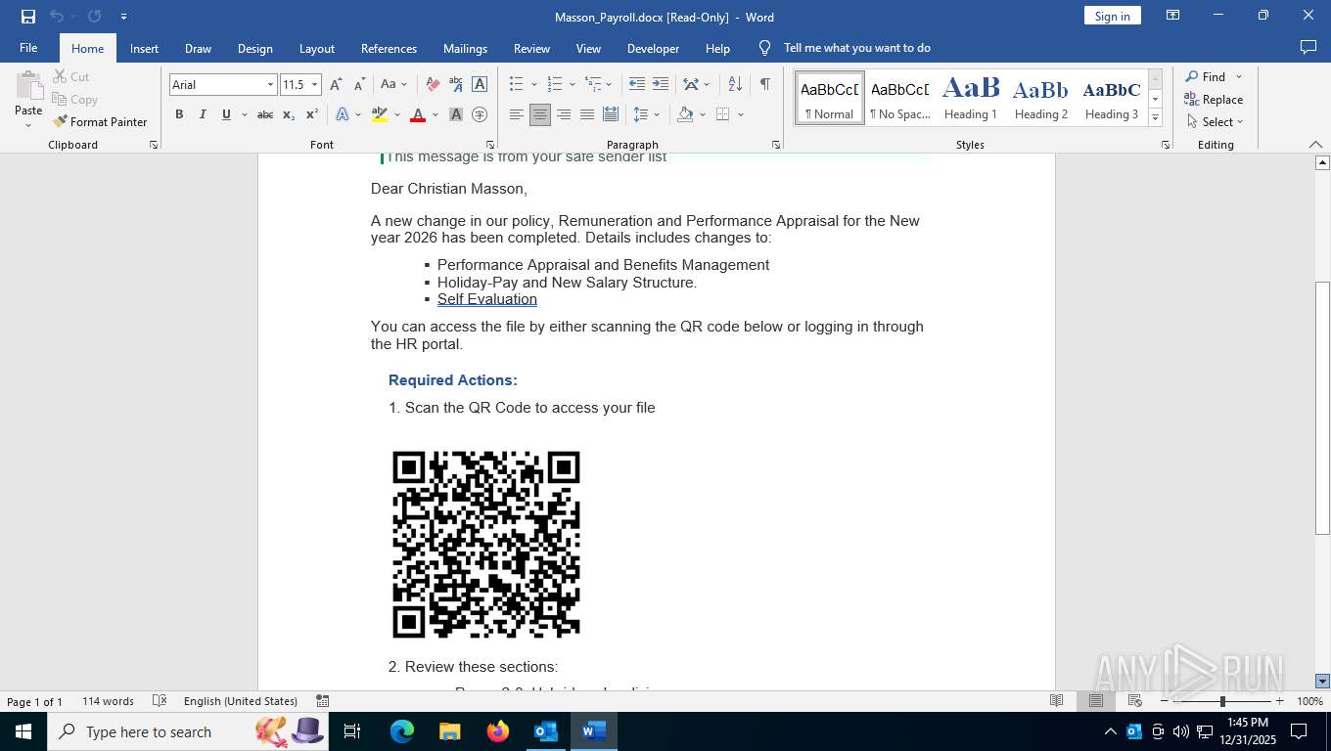1331x751 pixels.
Task: Open the Bullets dropdown arrow
Action: tap(533, 85)
